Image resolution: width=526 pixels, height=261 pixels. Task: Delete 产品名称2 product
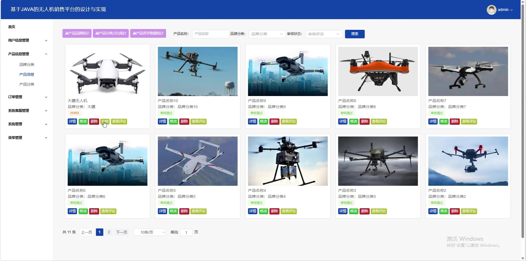(455, 211)
